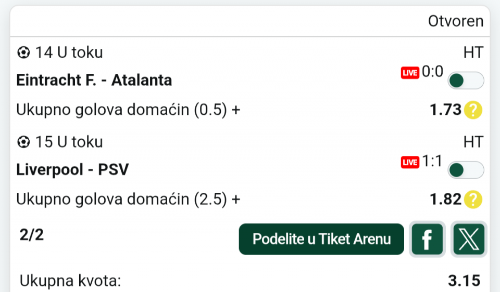The image size is (500, 292).
Task: Click the soccer ball icon for match 15
Action: coord(23,142)
